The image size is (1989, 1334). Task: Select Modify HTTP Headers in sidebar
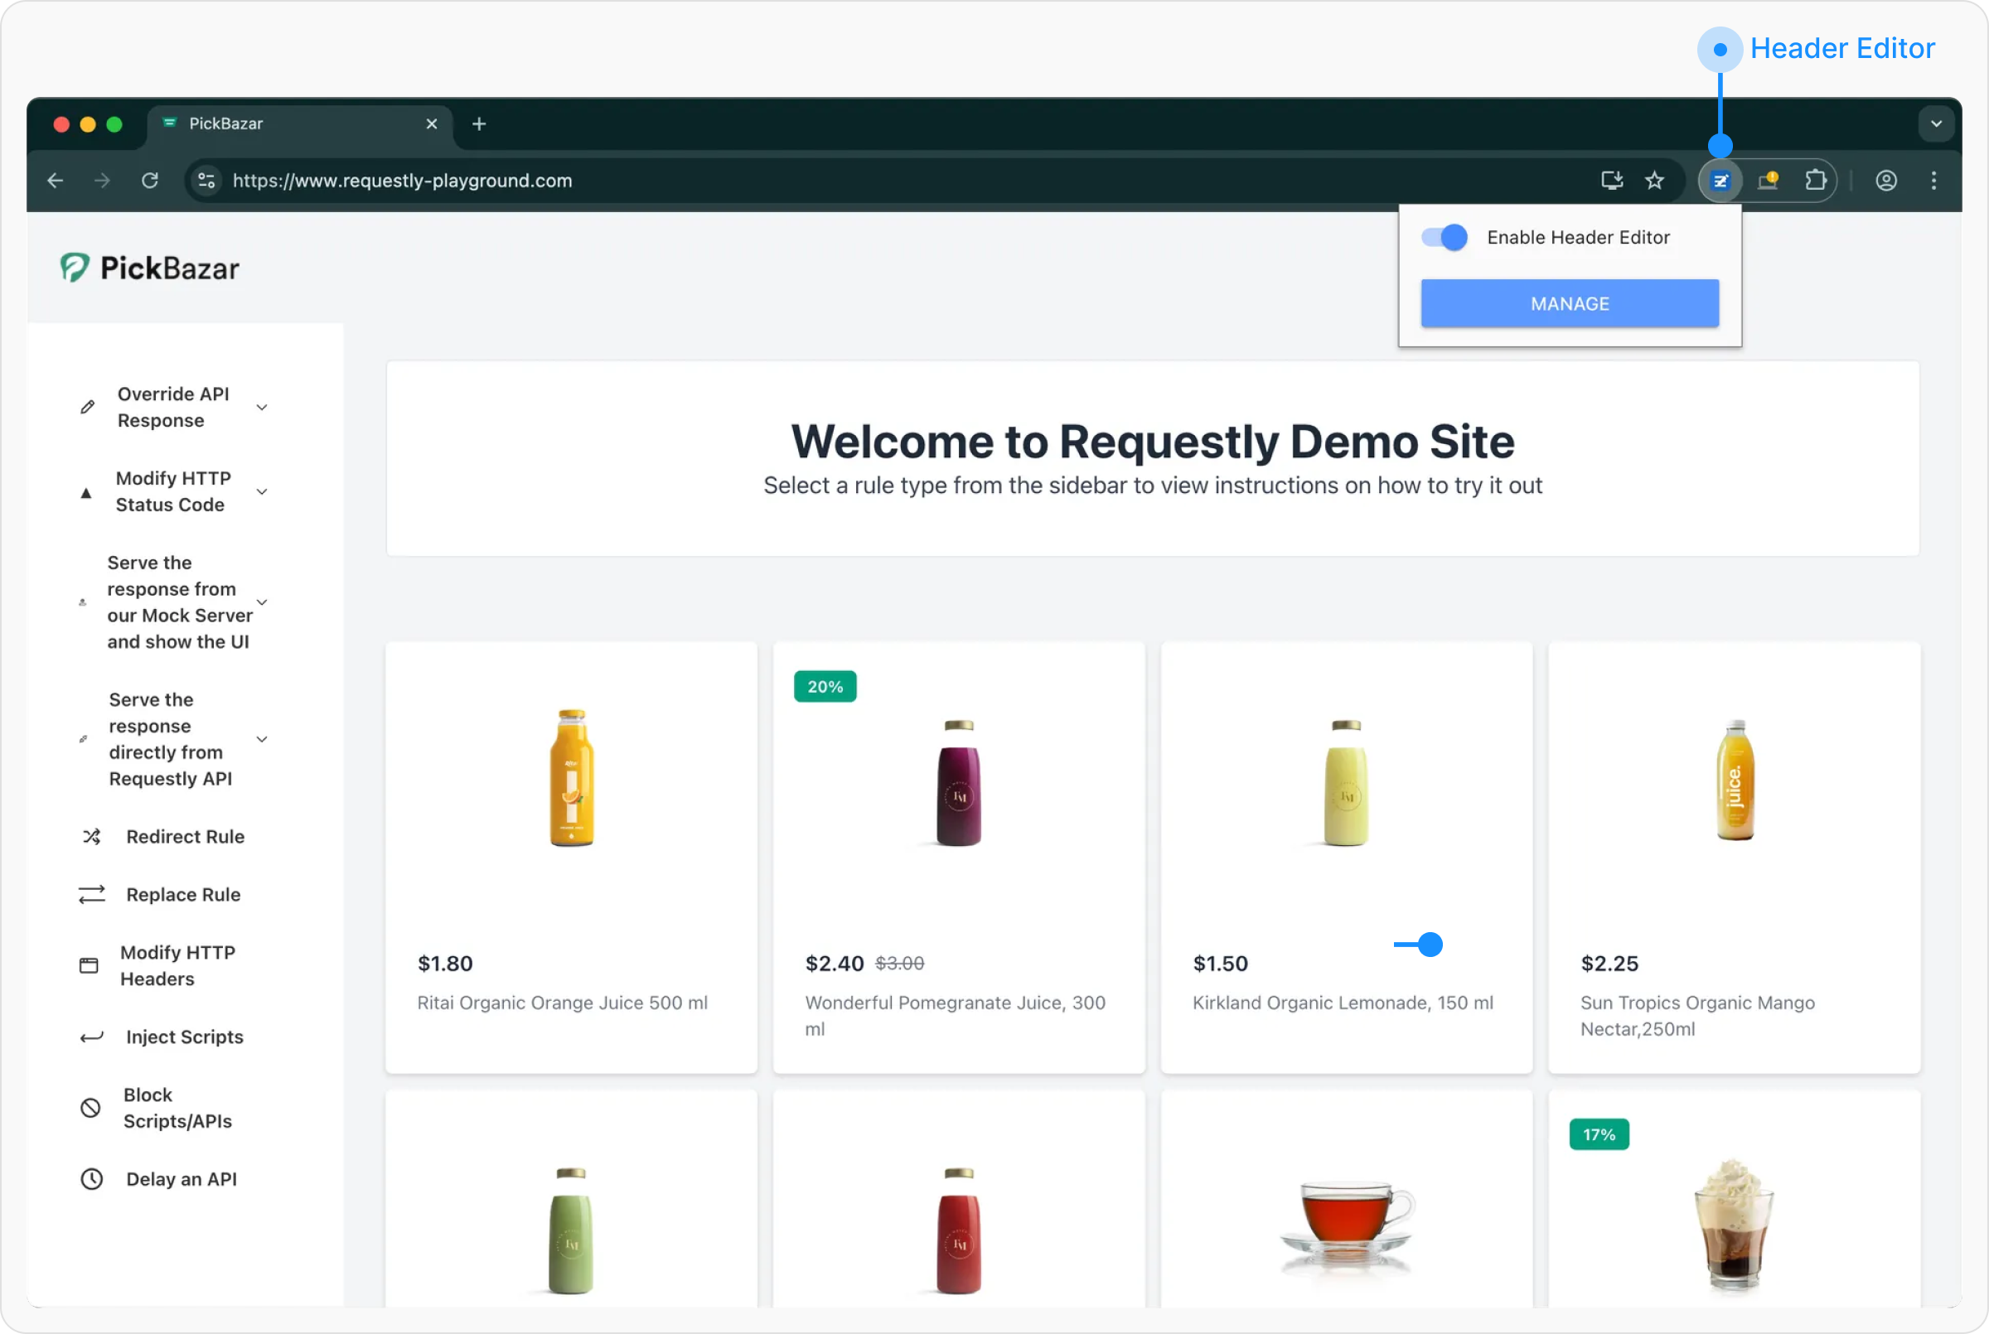tap(177, 965)
